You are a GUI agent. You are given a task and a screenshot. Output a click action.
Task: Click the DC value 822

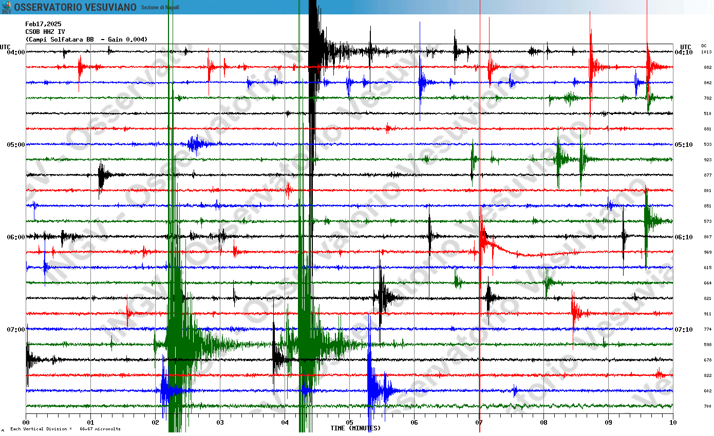click(x=707, y=375)
